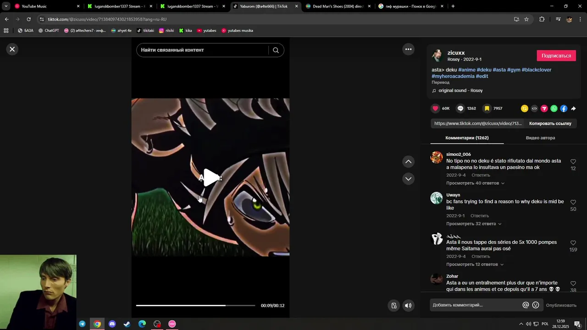Insert mention with @ icon
587x330 pixels.
pyautogui.click(x=526, y=305)
